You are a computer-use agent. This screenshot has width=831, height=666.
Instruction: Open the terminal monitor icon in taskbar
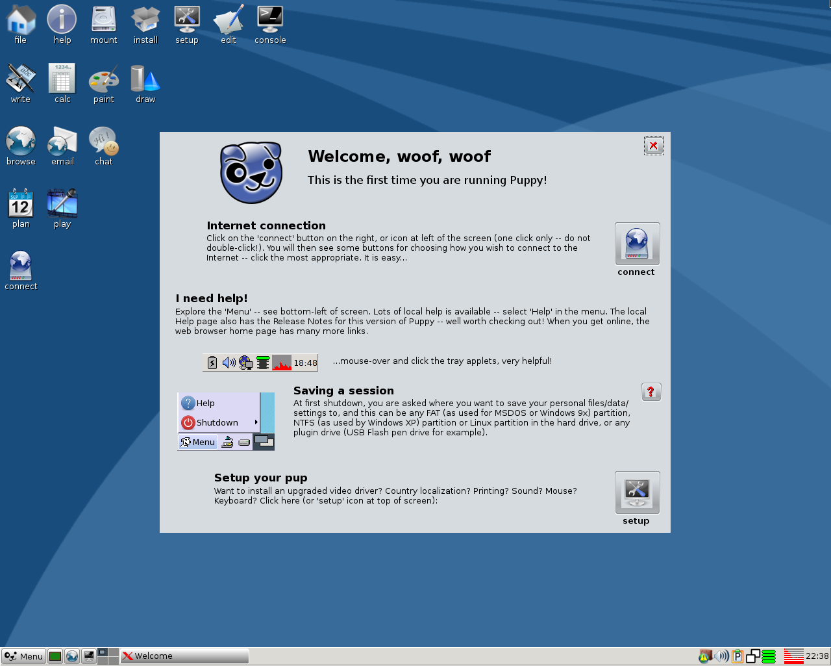pos(89,656)
